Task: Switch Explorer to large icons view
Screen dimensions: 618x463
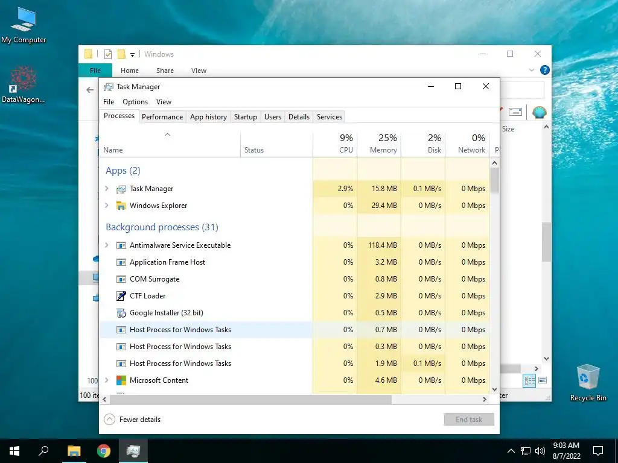Action: pos(543,380)
